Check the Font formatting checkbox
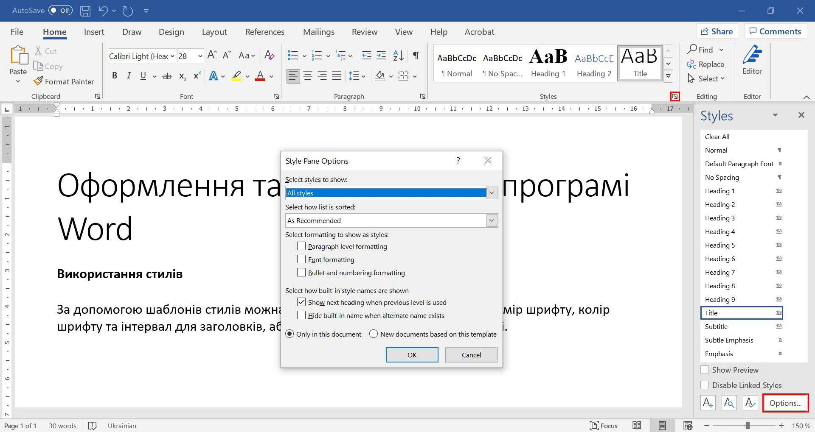Viewport: 815px width, 432px height. point(301,259)
